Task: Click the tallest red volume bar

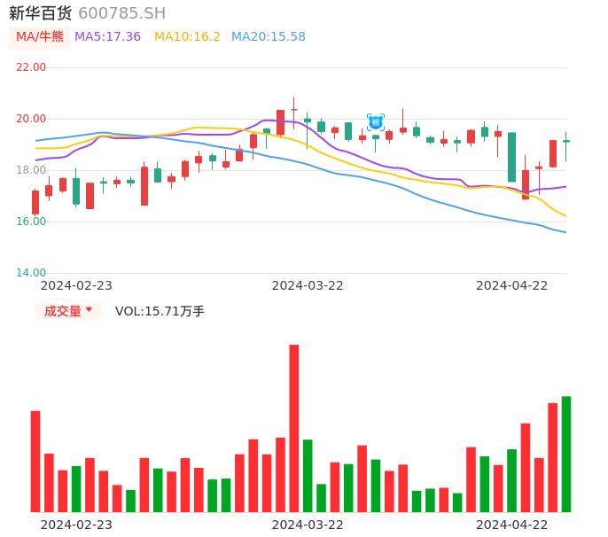Action: coord(294,428)
